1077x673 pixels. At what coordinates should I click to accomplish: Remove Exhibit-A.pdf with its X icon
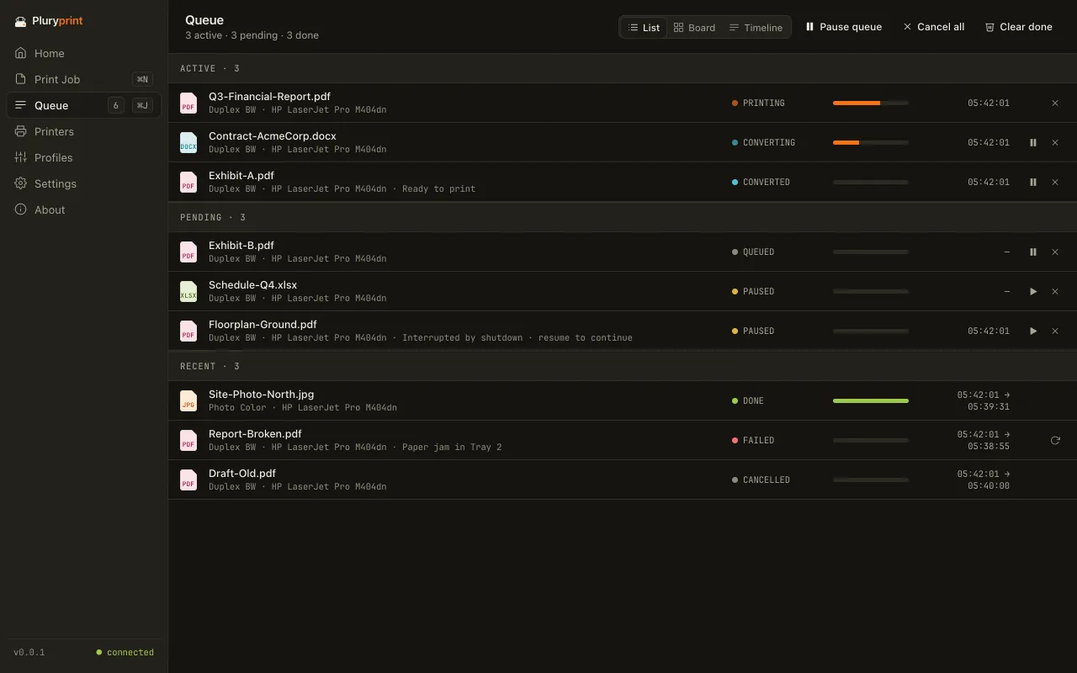click(x=1055, y=182)
